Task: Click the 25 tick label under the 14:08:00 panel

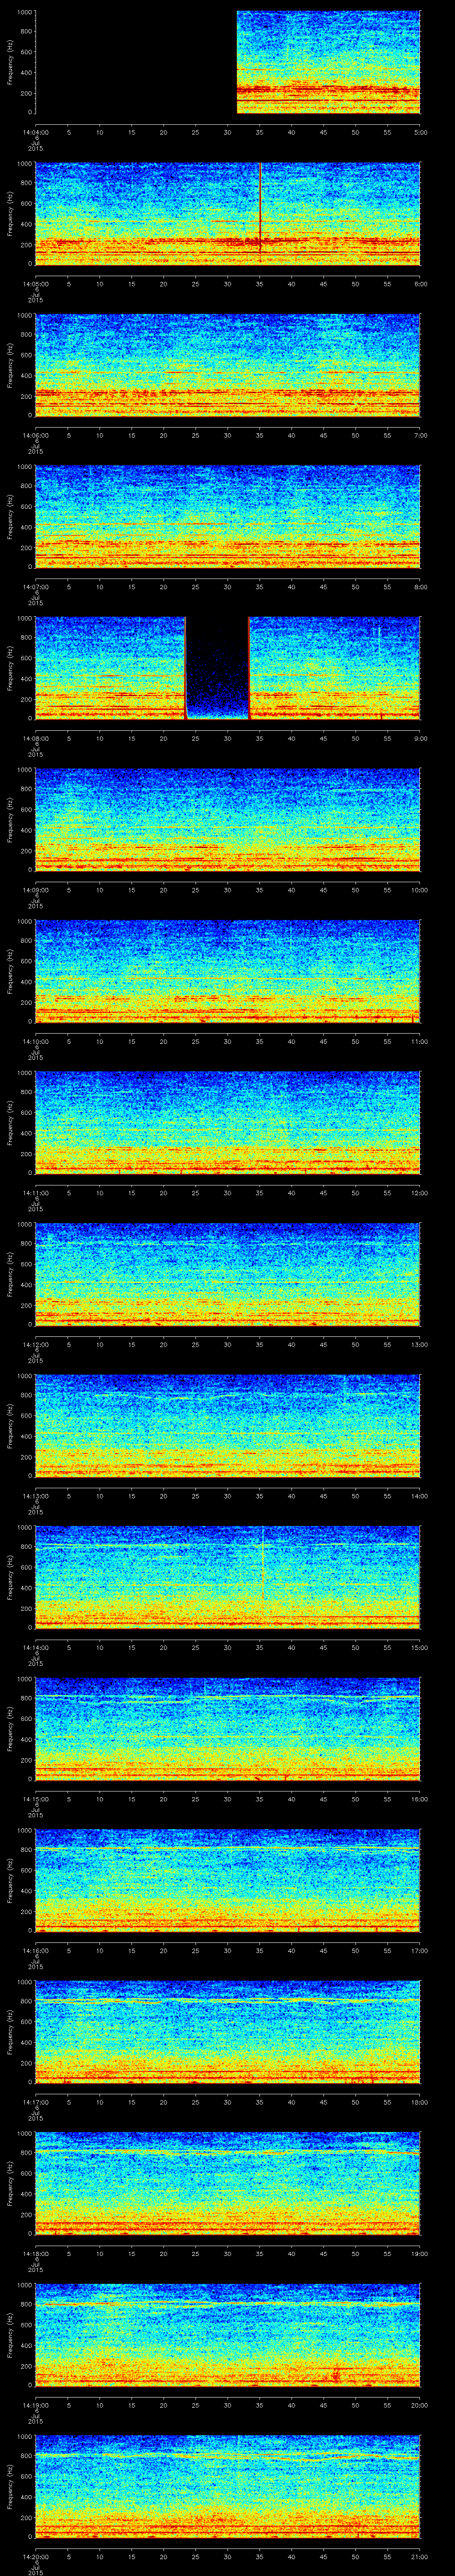Action: 195,738
